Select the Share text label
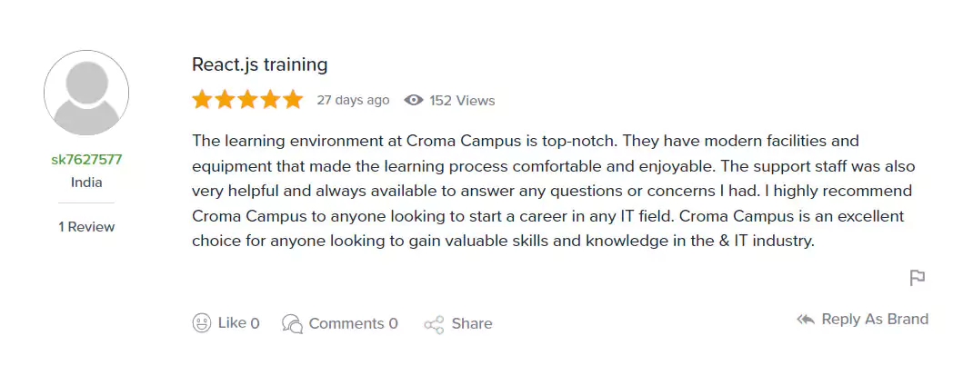963x385 pixels. pos(472,323)
